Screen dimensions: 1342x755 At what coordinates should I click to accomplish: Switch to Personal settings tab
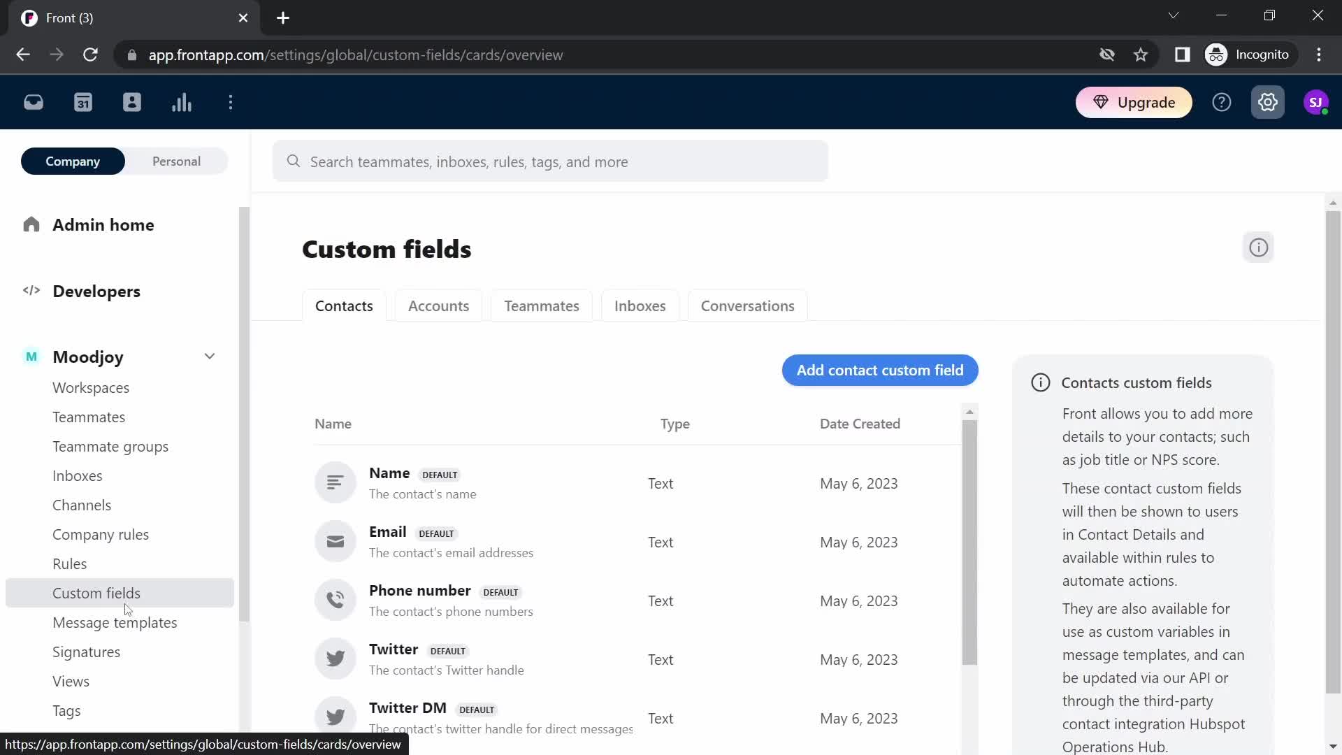pos(176,160)
